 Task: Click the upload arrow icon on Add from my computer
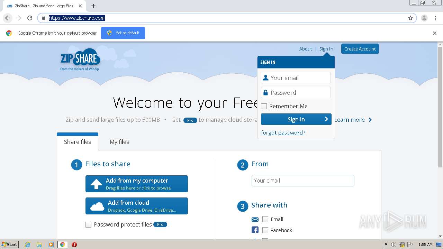pyautogui.click(x=96, y=184)
